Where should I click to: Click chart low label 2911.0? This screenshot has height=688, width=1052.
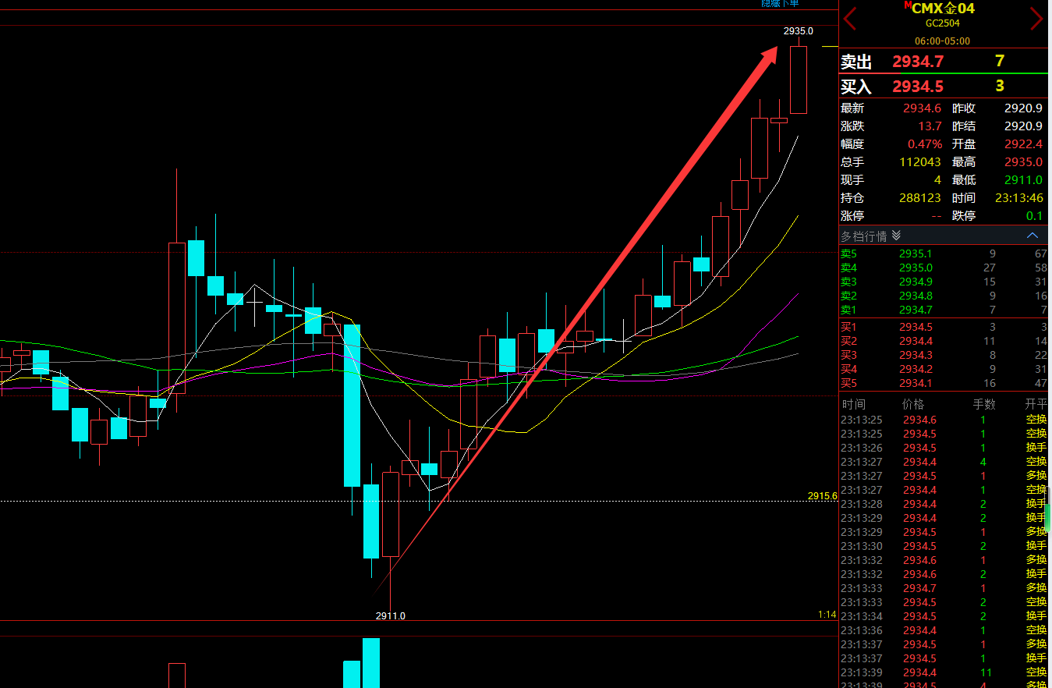391,615
